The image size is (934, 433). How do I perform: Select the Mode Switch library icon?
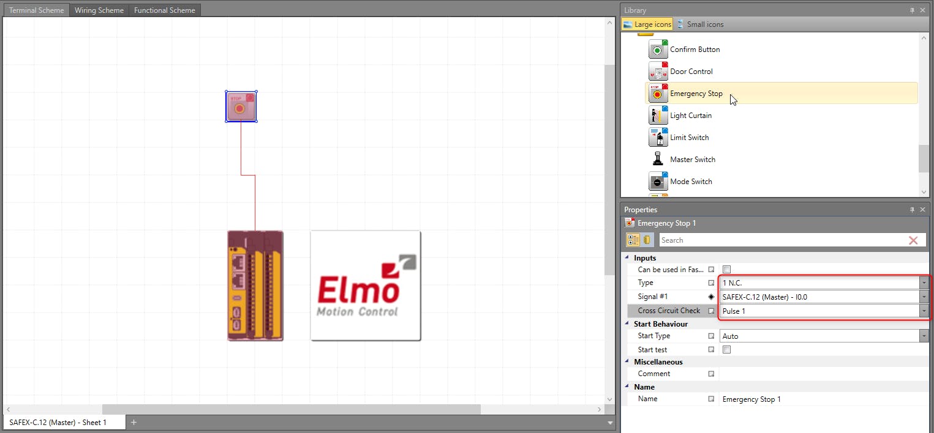(658, 182)
